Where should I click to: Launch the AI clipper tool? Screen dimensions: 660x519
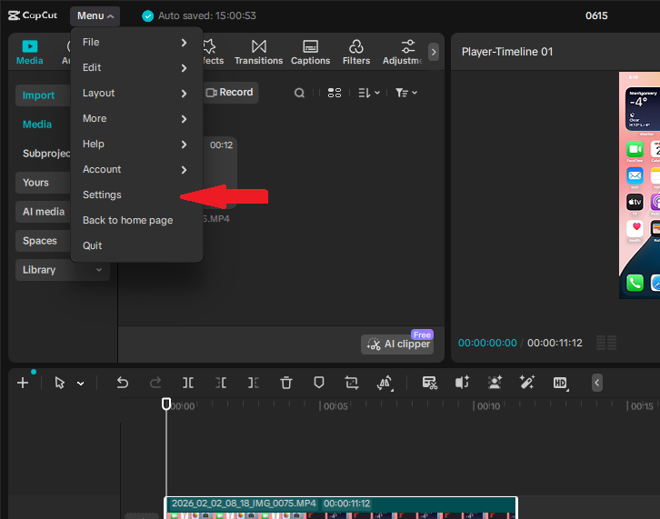click(x=398, y=344)
